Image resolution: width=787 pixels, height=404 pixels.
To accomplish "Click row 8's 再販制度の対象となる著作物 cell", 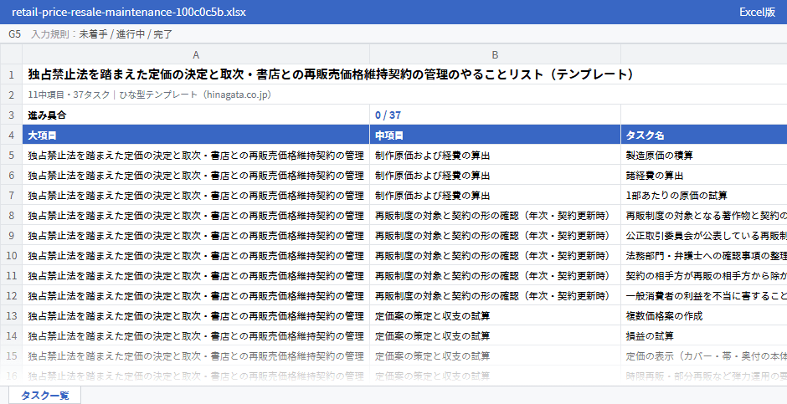I will pos(703,216).
